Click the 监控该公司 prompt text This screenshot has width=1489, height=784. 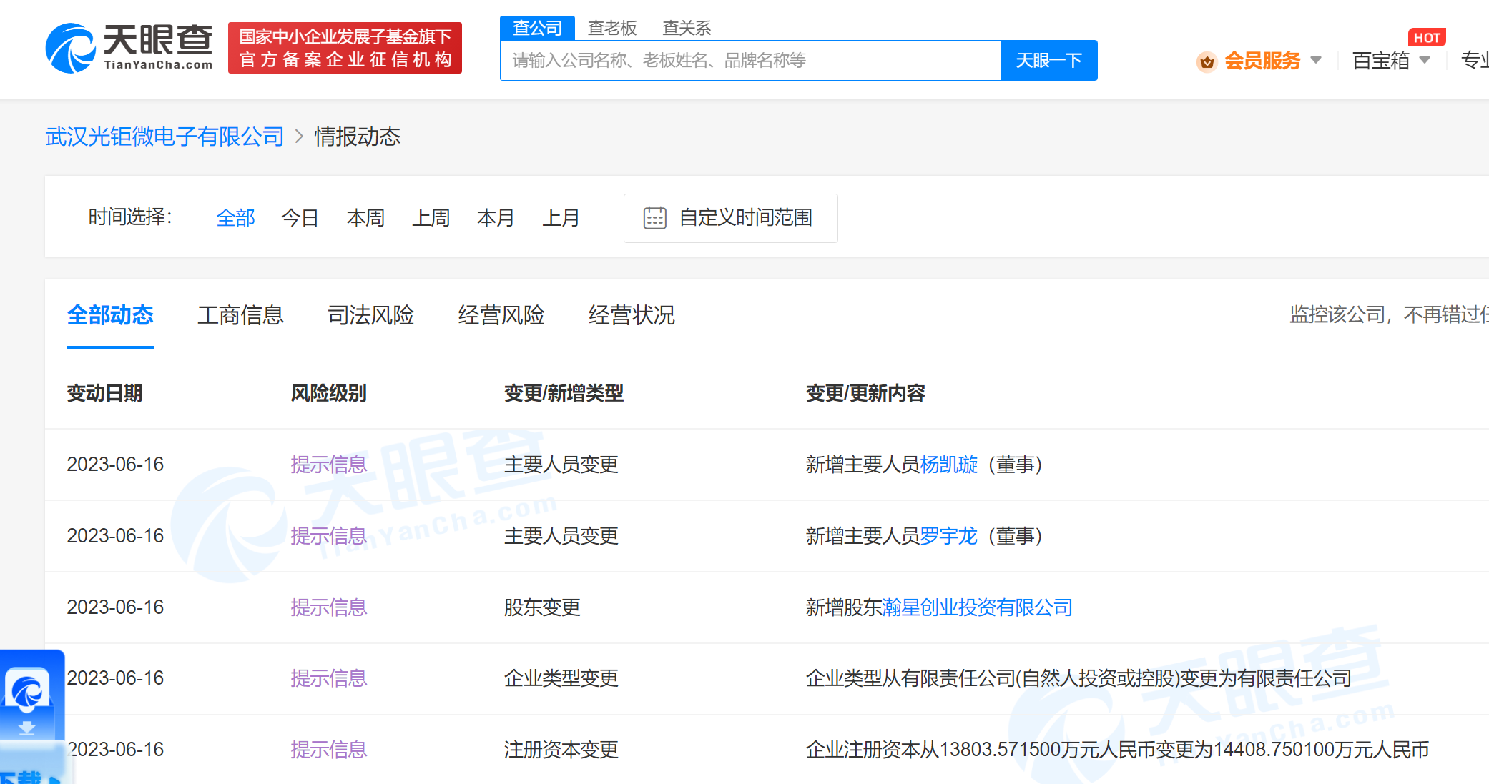[1389, 314]
